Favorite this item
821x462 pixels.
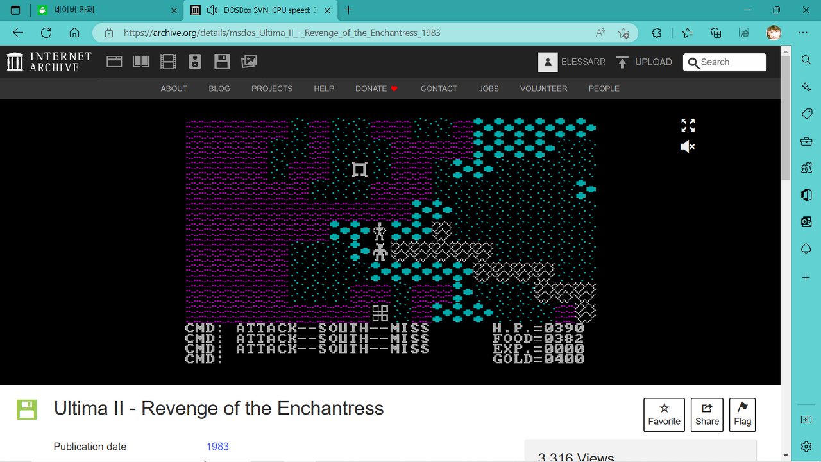coord(664,415)
